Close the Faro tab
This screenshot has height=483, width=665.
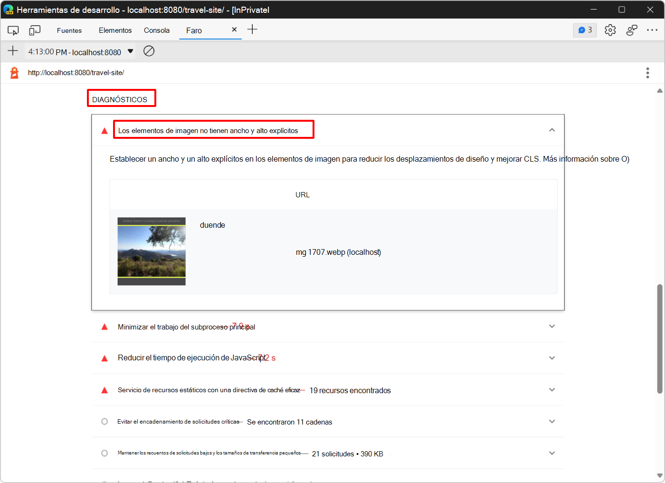pos(234,29)
